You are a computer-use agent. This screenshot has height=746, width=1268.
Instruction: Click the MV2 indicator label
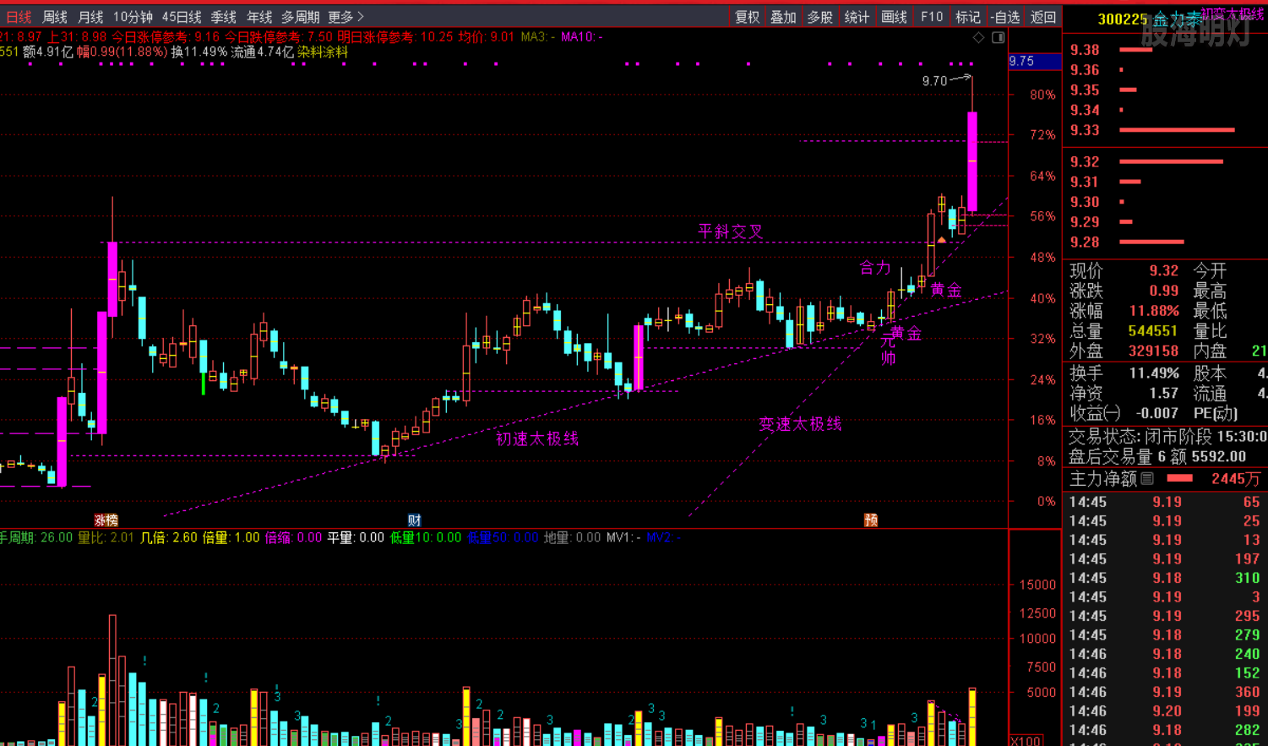coord(663,537)
